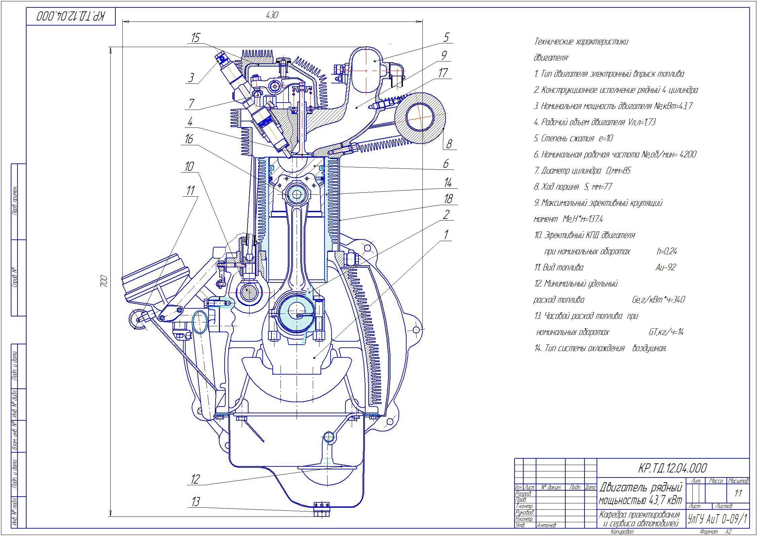Click callout number 8 beside the exhaust pipe

449,144
